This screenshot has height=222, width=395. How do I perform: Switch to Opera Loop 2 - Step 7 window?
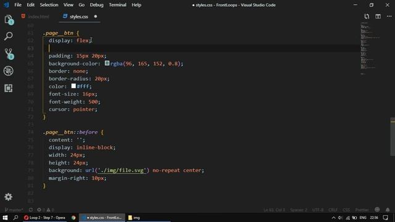point(44,218)
